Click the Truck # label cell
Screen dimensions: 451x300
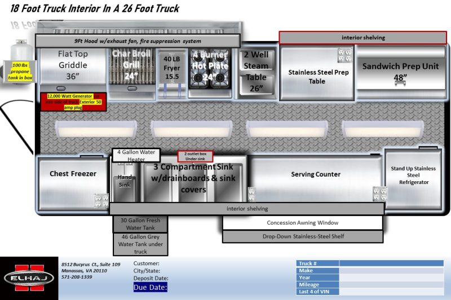click(317, 263)
